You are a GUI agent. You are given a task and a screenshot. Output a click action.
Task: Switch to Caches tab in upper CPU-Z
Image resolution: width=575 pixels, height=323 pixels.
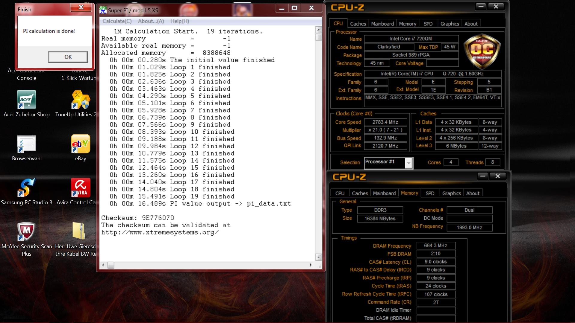[358, 24]
